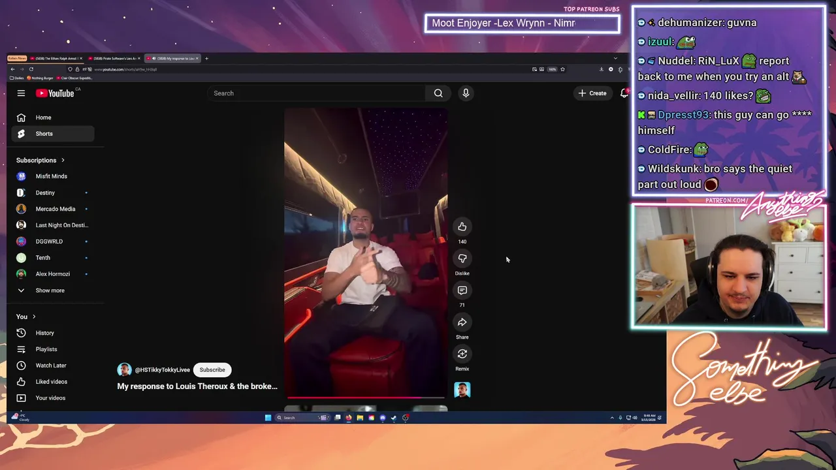Screen dimensions: 836x470
Task: Select Shorts in the sidebar
Action: coord(52,134)
